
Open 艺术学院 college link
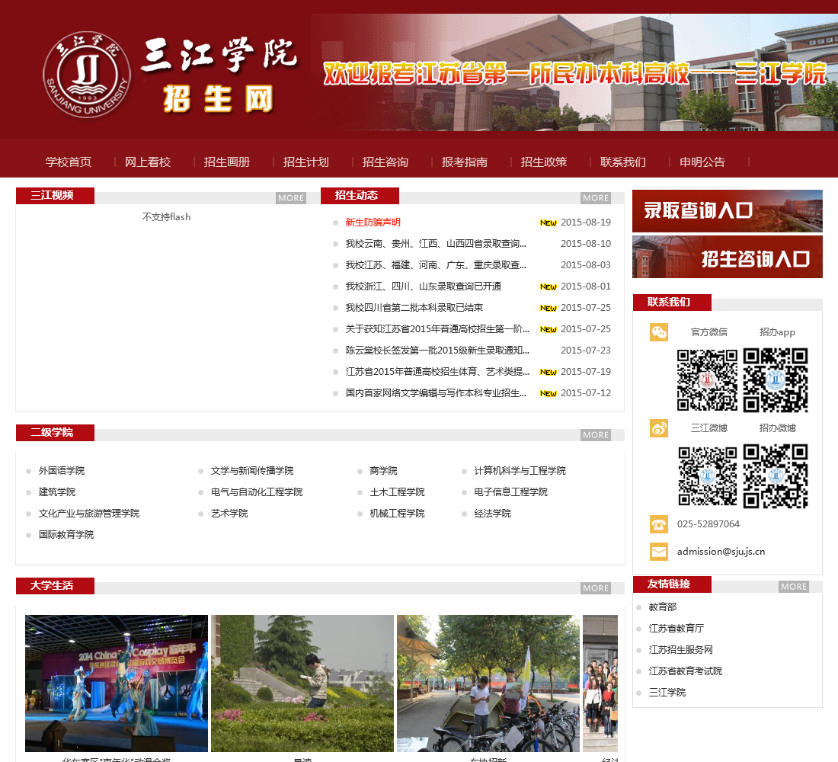[229, 514]
